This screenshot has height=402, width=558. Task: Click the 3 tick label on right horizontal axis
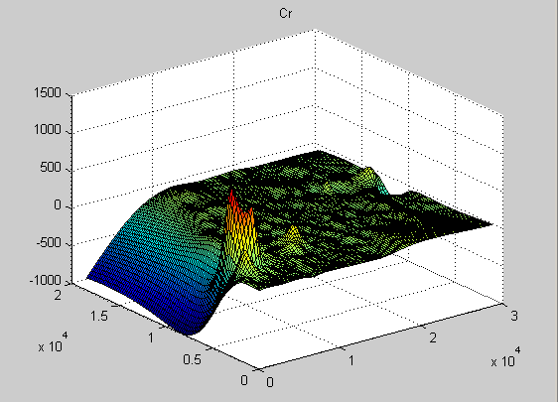(514, 316)
